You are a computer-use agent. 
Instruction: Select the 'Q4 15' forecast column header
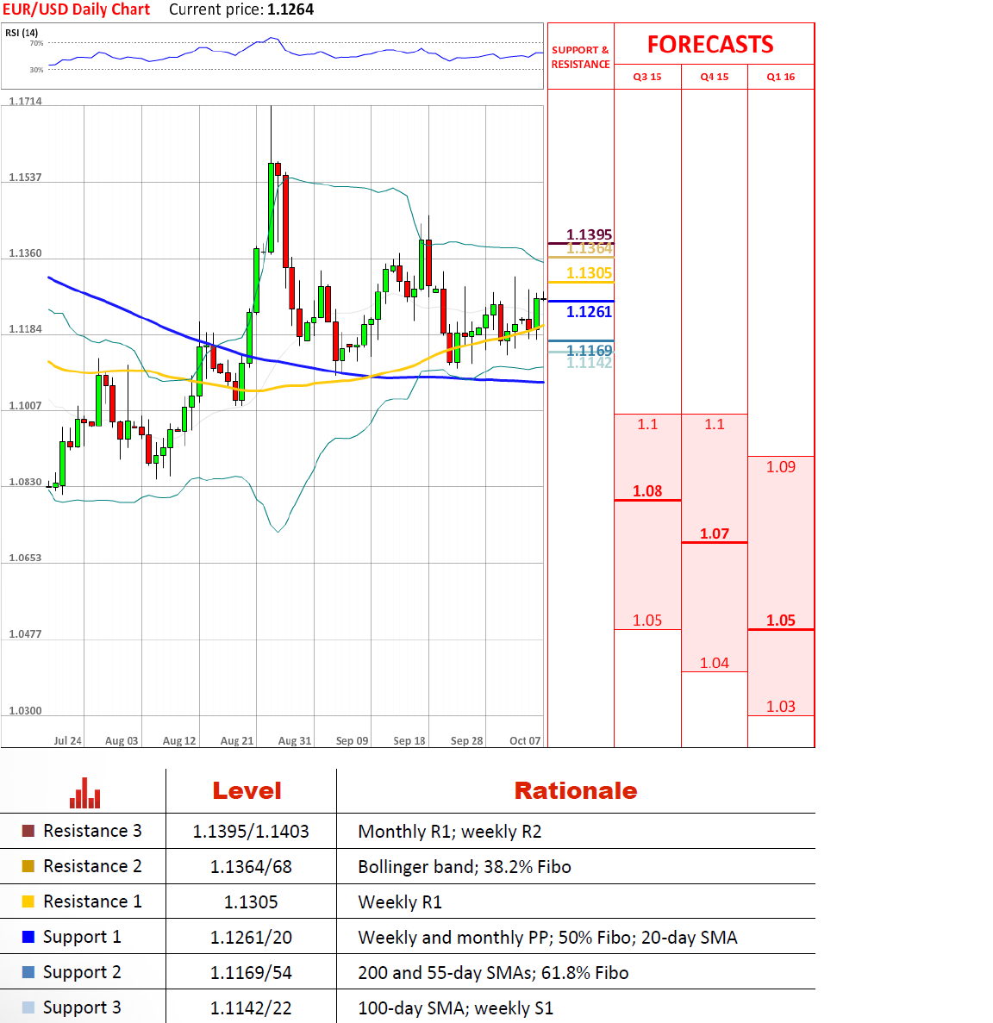click(715, 77)
